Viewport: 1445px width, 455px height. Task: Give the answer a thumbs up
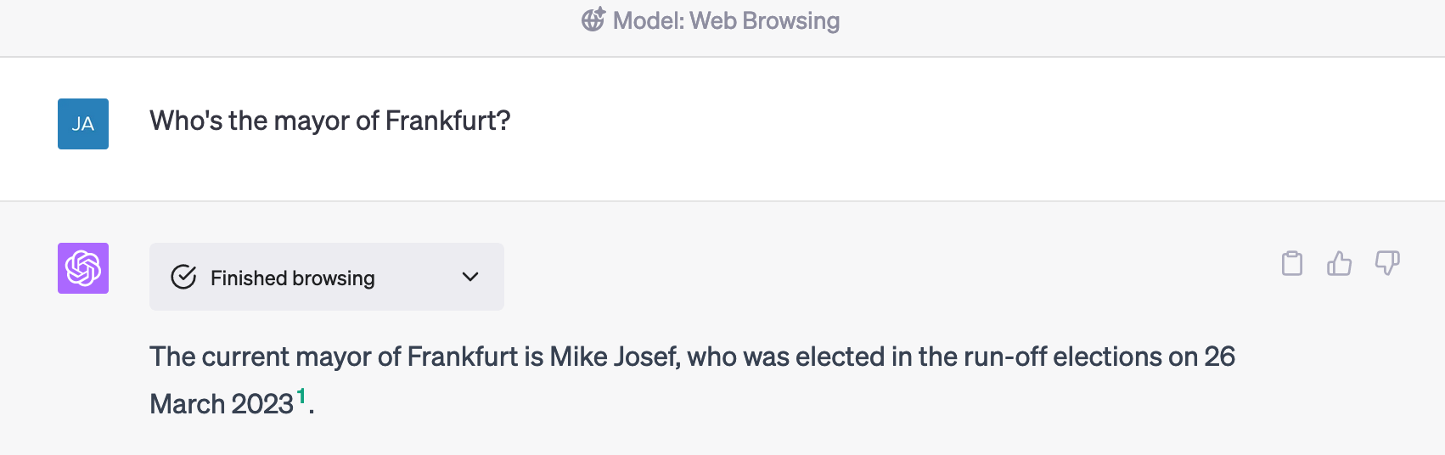tap(1340, 264)
